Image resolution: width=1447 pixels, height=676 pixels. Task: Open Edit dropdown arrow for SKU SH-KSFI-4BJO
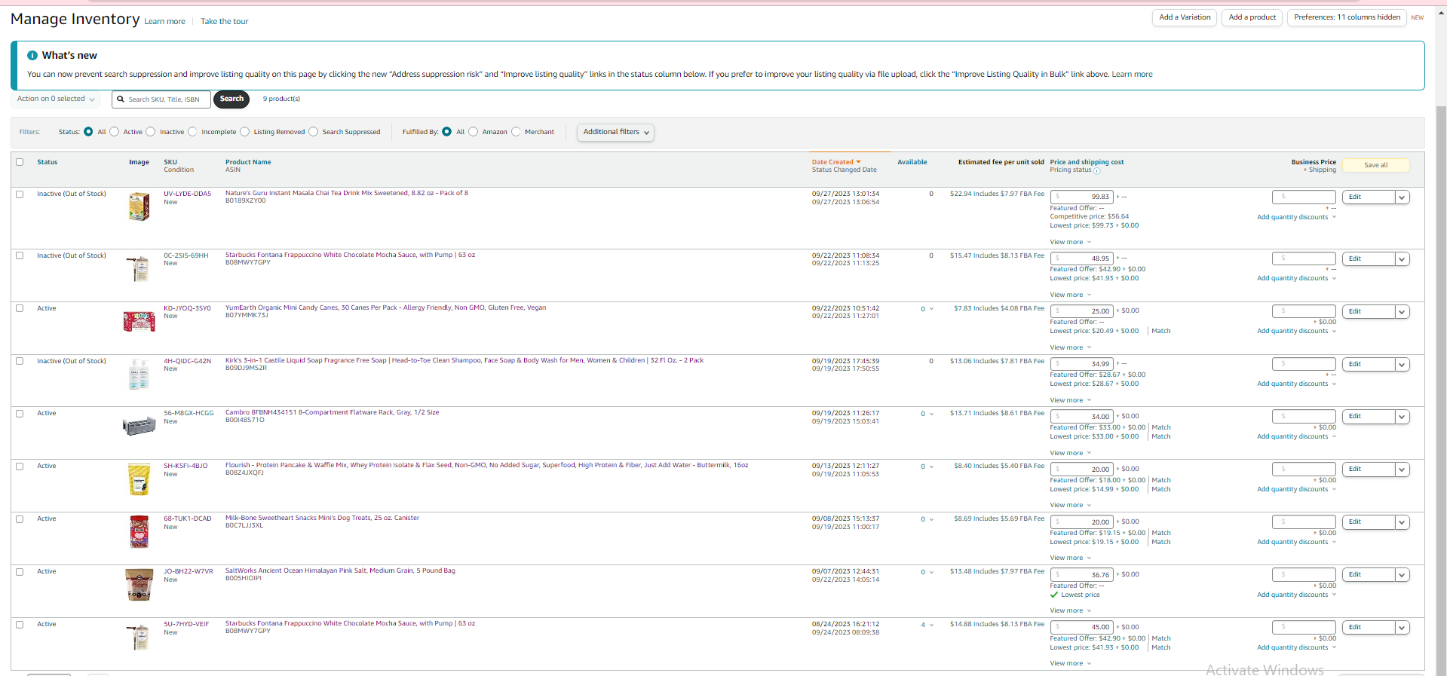pos(1402,470)
